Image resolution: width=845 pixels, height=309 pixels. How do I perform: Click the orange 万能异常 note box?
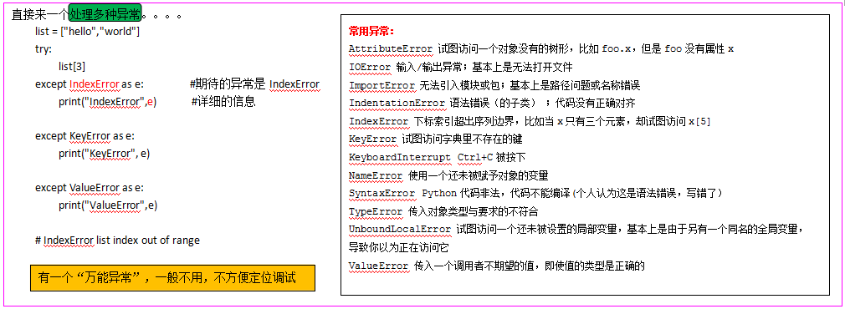pyautogui.click(x=172, y=278)
